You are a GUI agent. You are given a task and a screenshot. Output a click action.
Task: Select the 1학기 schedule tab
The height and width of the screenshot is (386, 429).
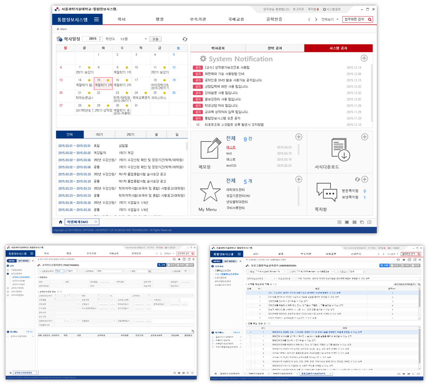(99, 134)
